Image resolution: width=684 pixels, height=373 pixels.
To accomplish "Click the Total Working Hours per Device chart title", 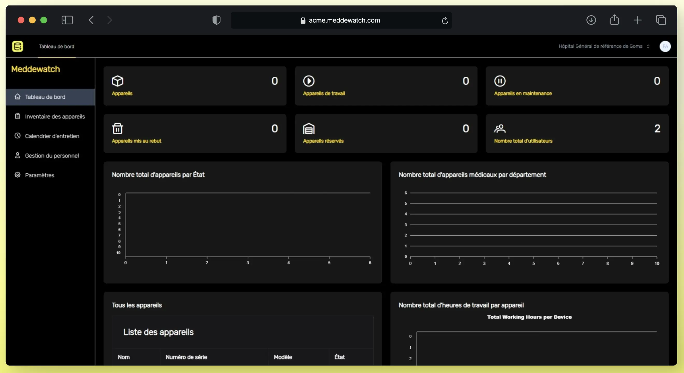I will click(x=529, y=317).
